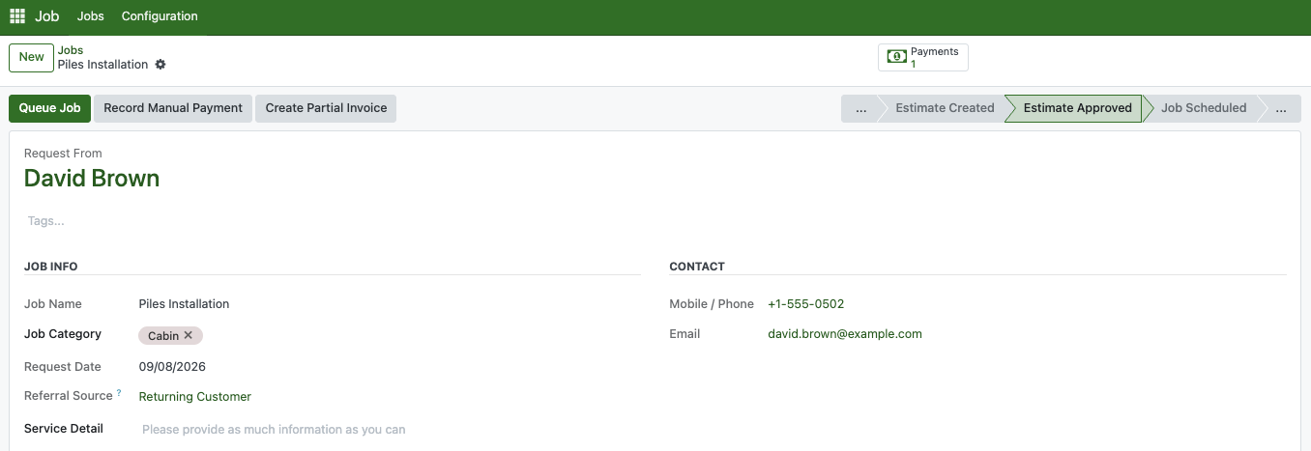
Task: Click the Payments money icon
Action: 897,57
